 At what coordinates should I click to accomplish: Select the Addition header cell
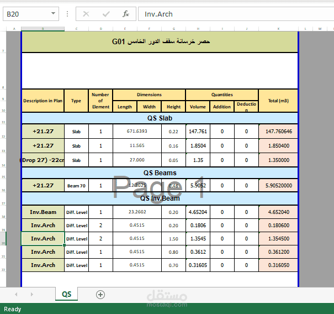tap(222, 107)
